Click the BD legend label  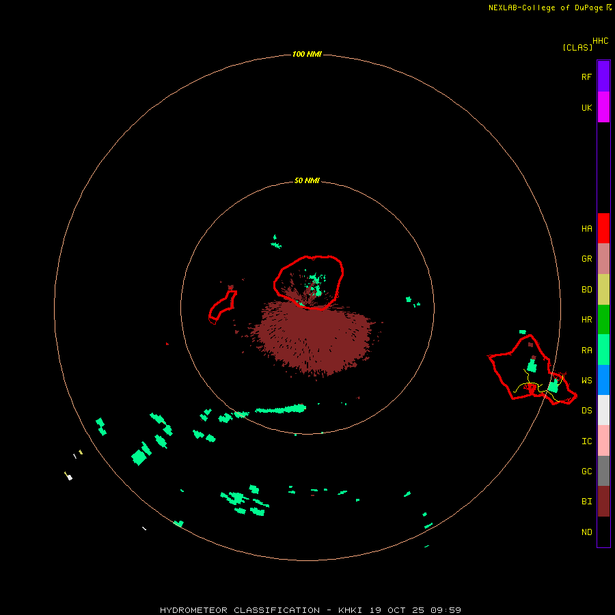pos(586,290)
